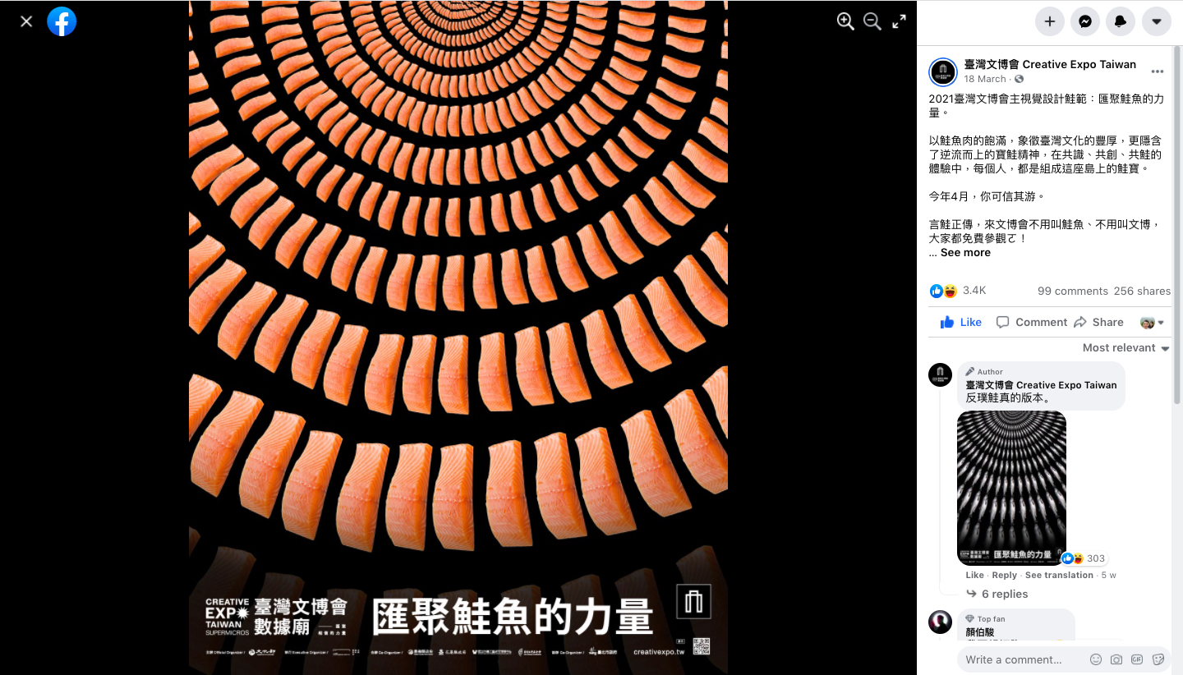Image resolution: width=1183 pixels, height=675 pixels.
Task: Open the 18 March post date link
Action: point(985,79)
